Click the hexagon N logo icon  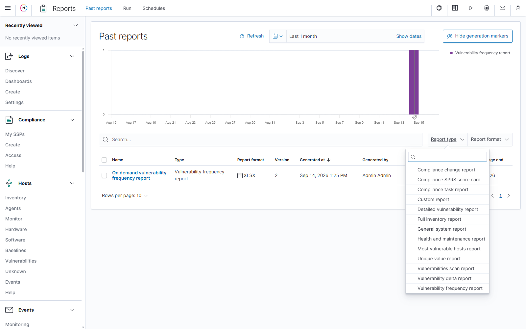coord(24,8)
